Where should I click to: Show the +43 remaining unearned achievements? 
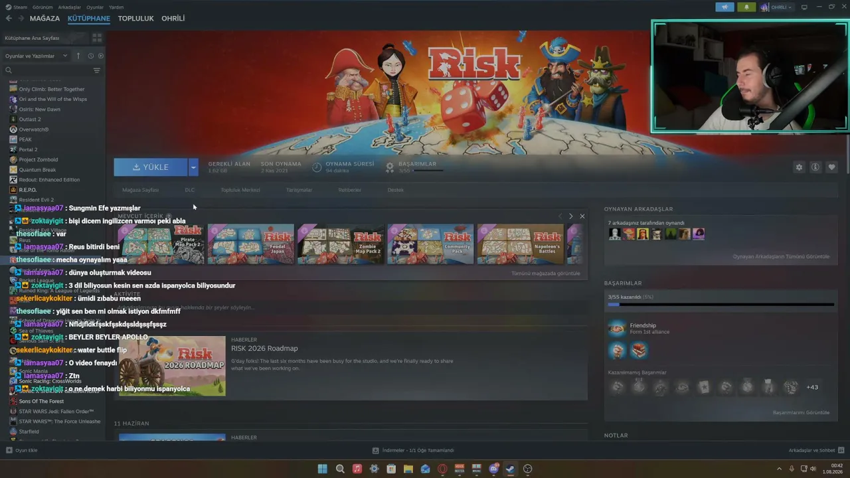pos(812,387)
